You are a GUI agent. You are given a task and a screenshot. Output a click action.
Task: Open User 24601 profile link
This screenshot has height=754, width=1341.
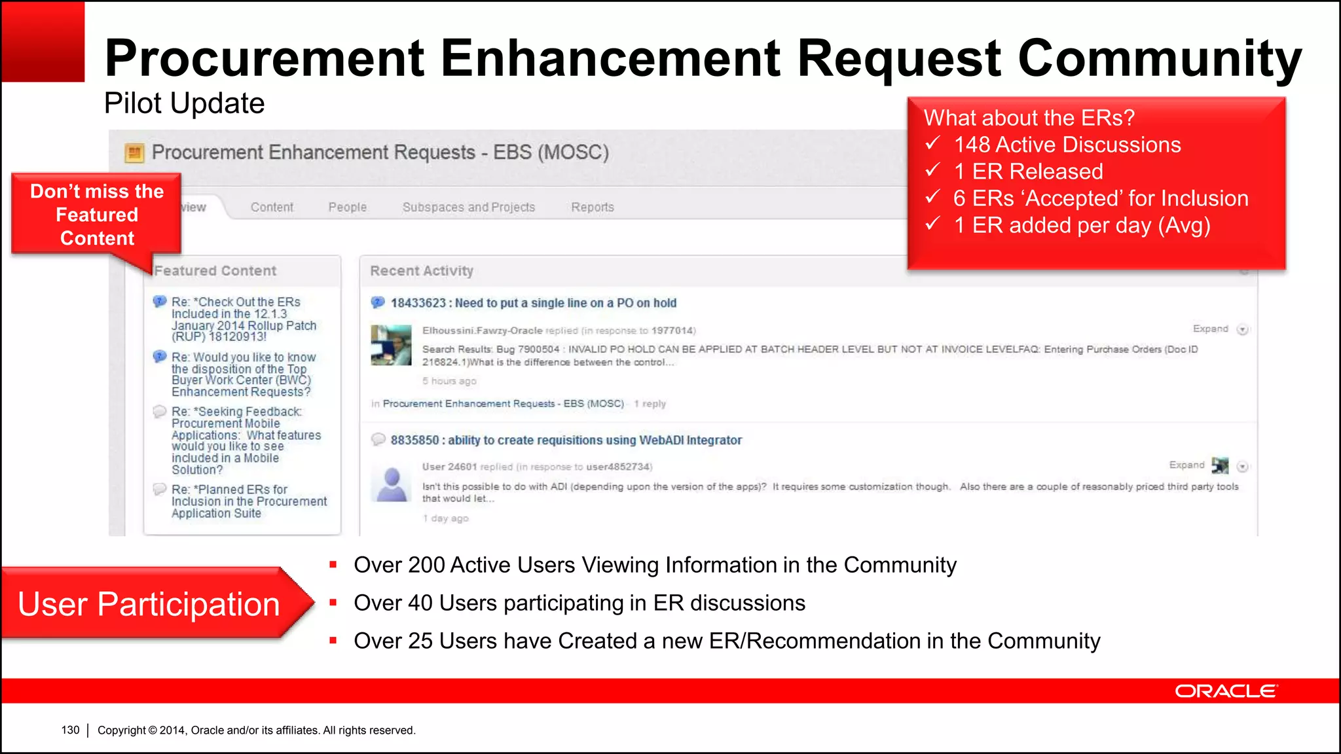point(449,467)
